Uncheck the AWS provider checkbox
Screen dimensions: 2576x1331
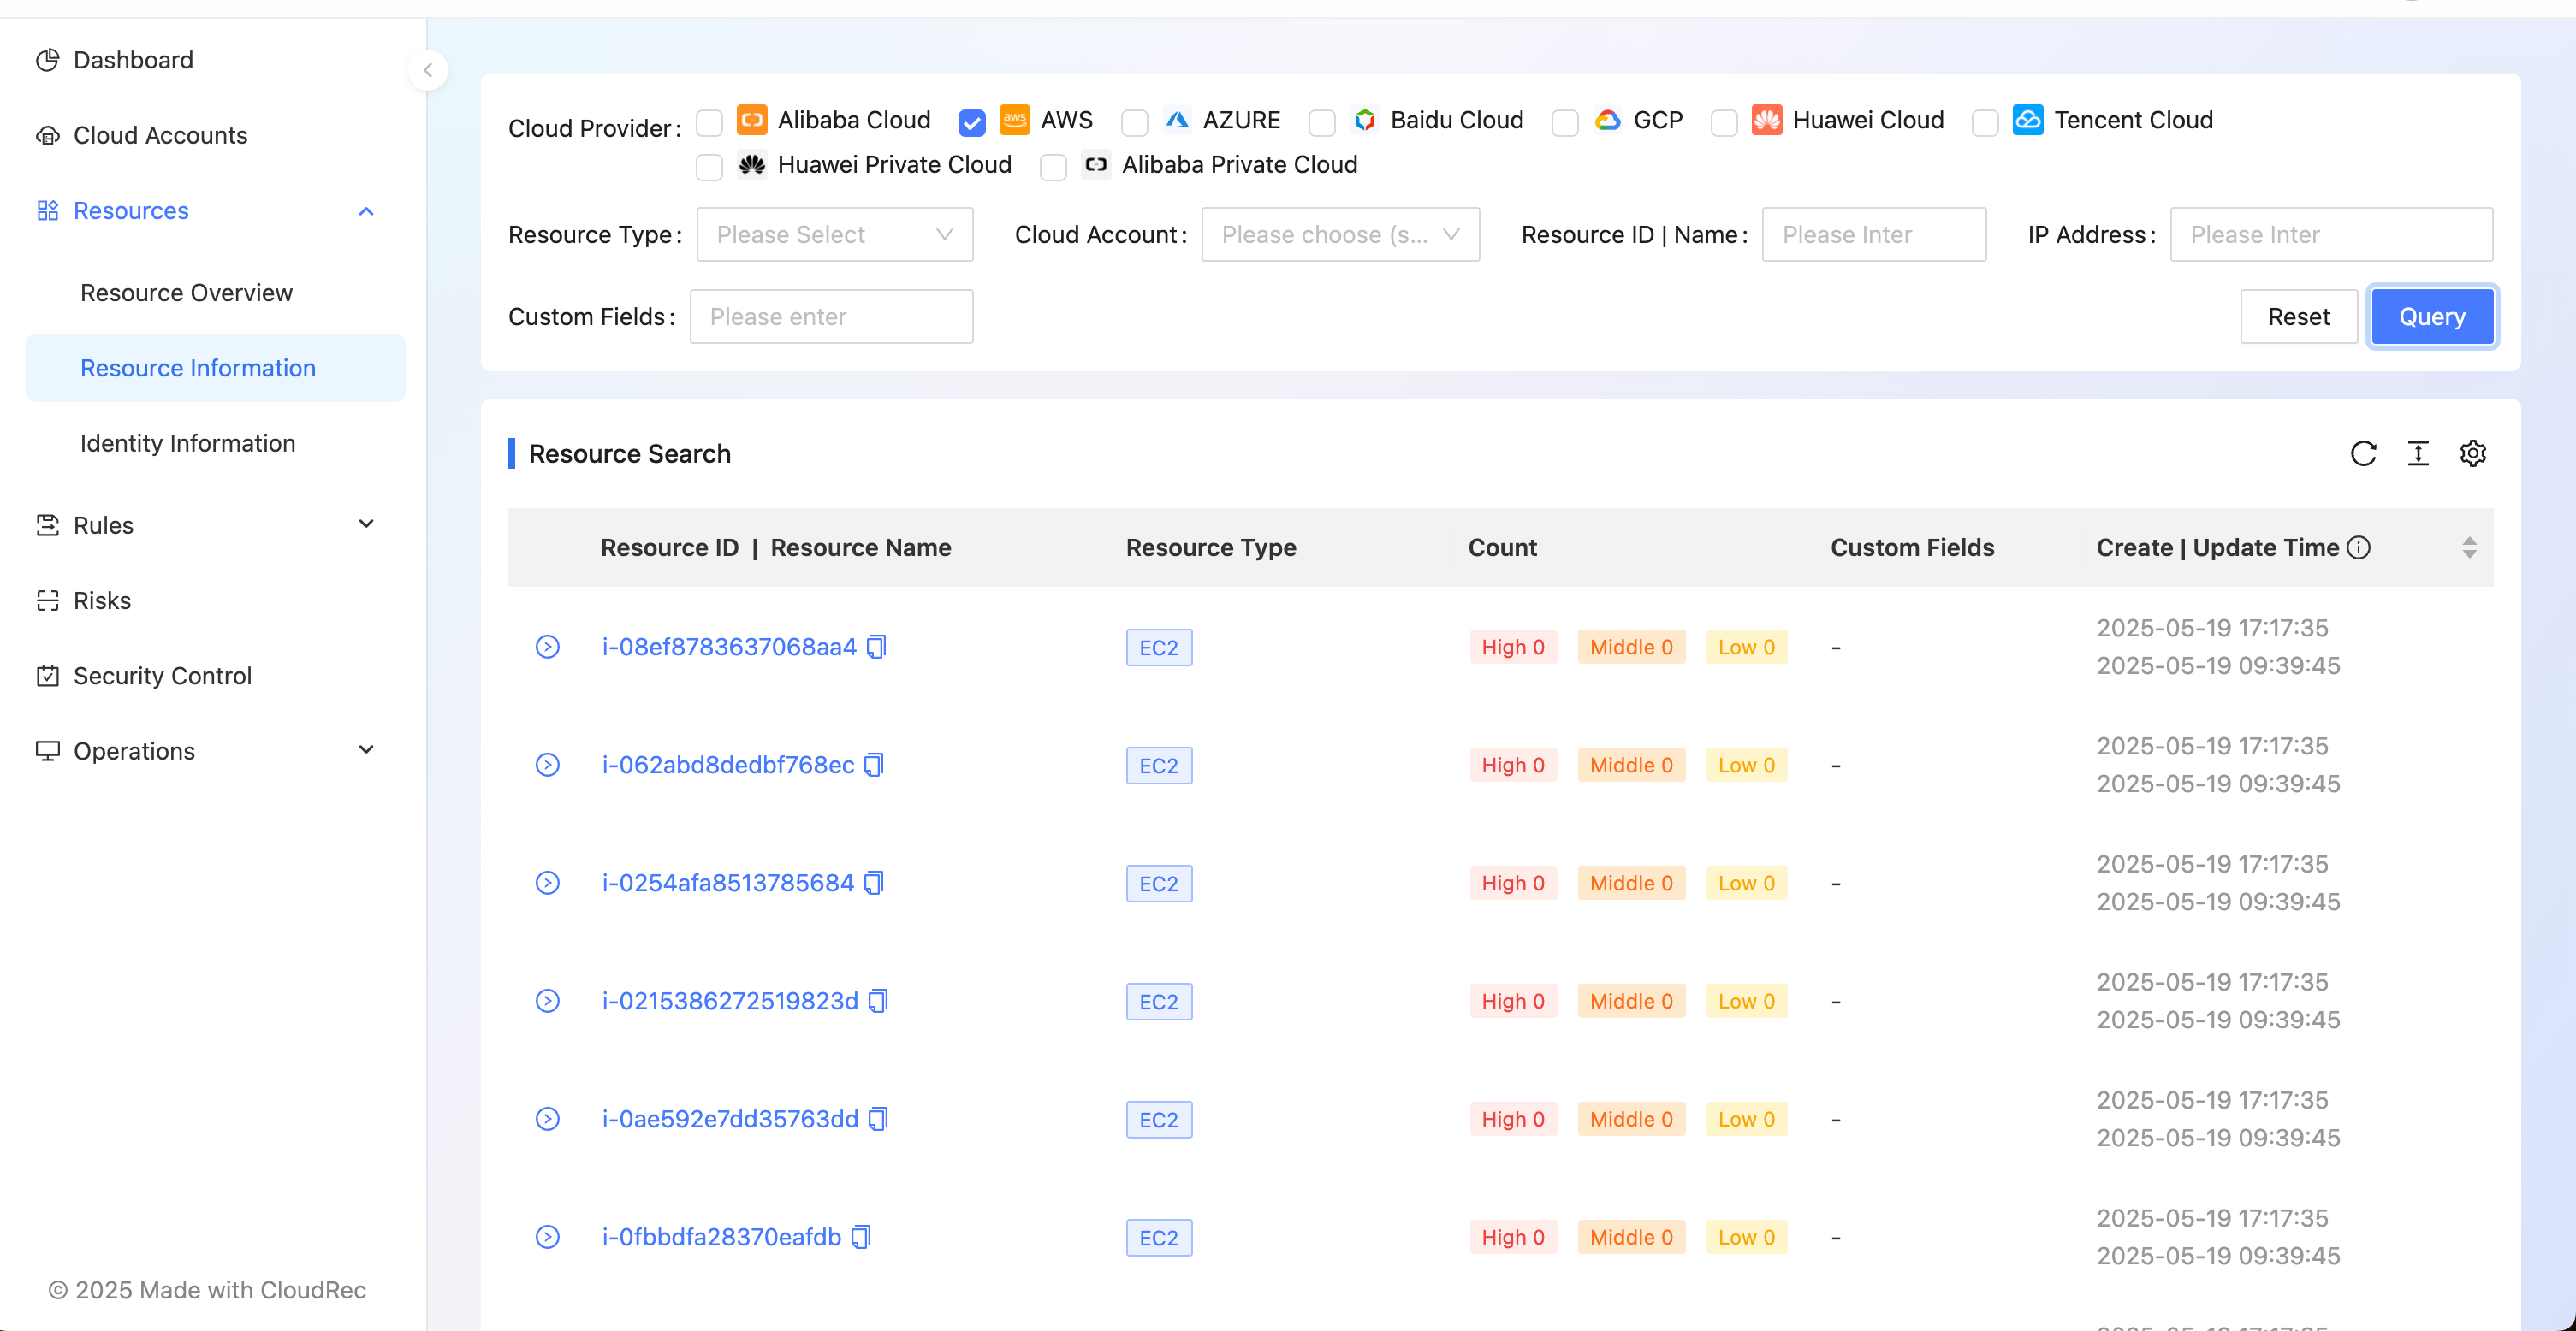[972, 123]
